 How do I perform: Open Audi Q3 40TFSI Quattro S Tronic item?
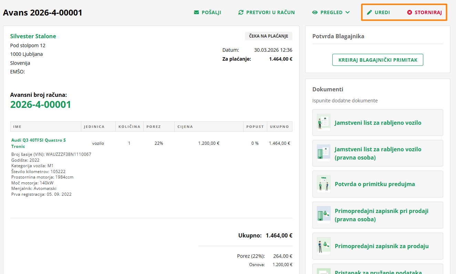39,143
